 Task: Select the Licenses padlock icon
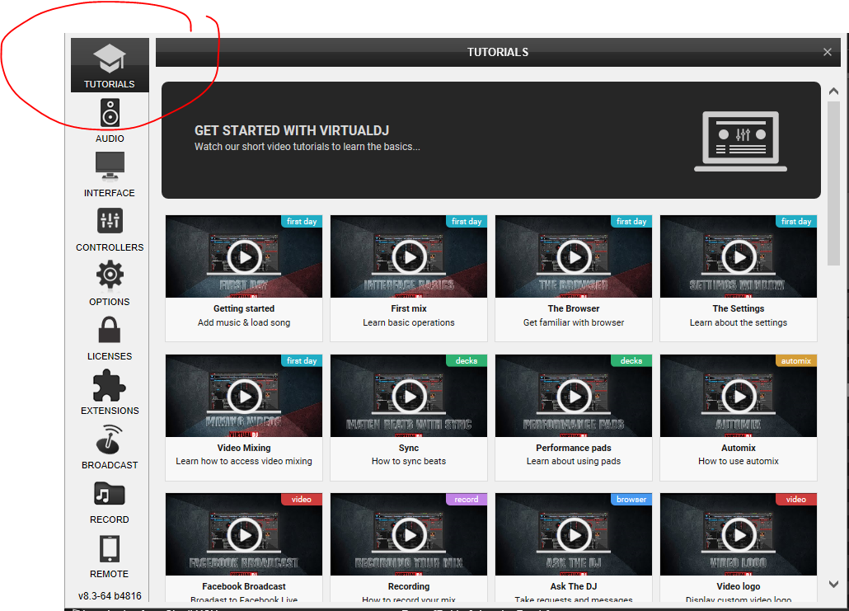110,329
